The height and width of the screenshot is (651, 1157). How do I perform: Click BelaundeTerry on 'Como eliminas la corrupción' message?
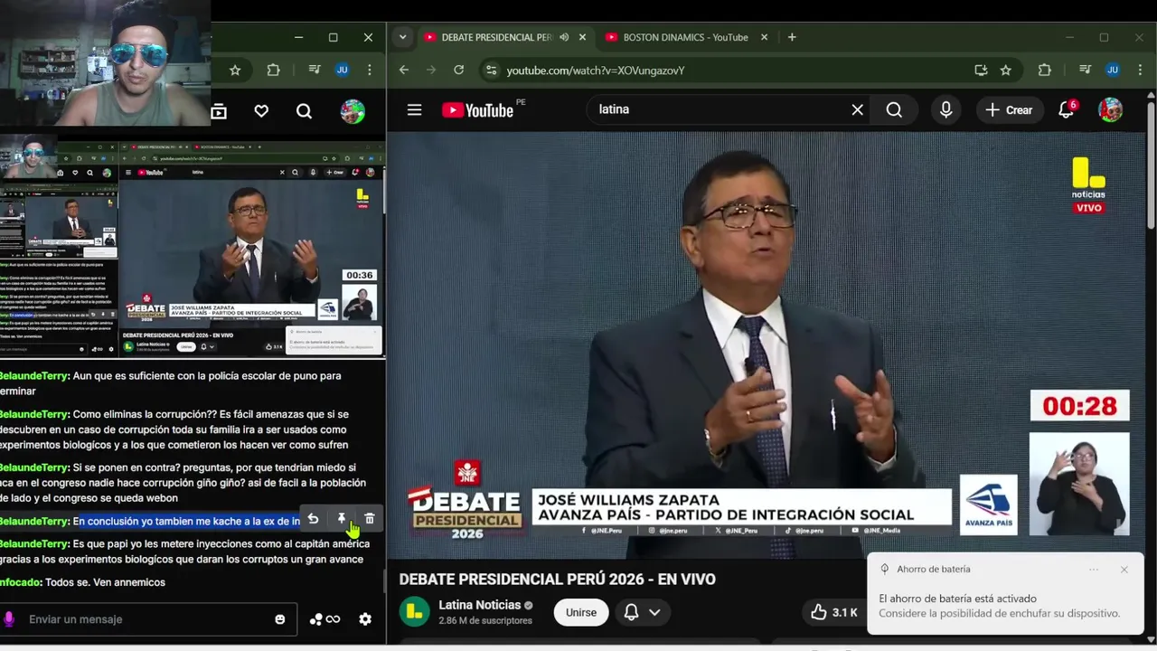(33, 414)
